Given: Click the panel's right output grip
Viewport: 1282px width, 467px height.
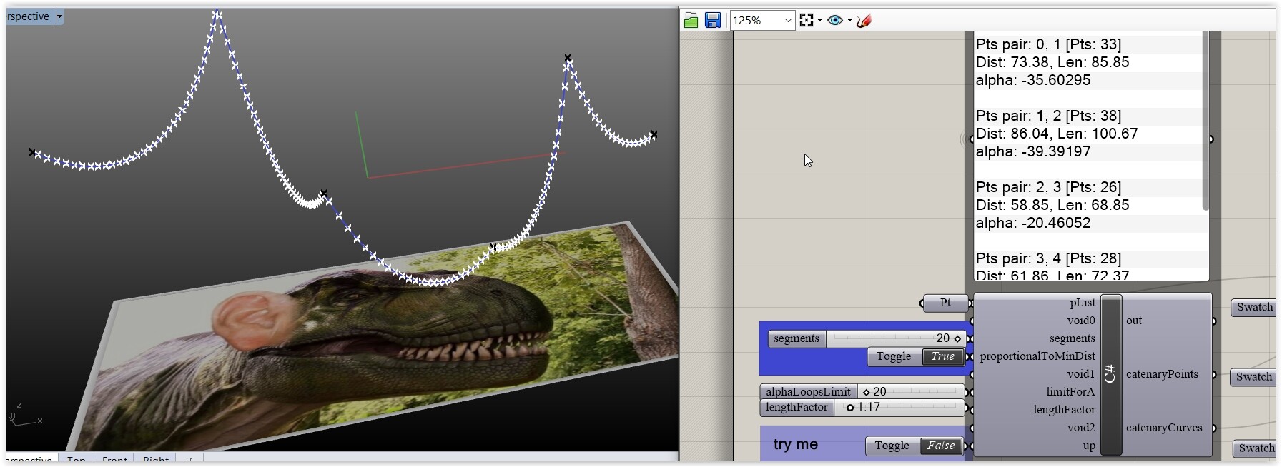Looking at the screenshot, I should 1211,139.
